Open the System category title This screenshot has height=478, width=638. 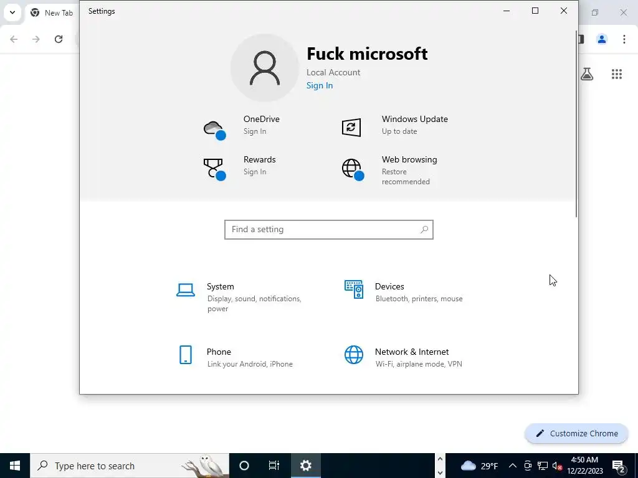pyautogui.click(x=220, y=286)
